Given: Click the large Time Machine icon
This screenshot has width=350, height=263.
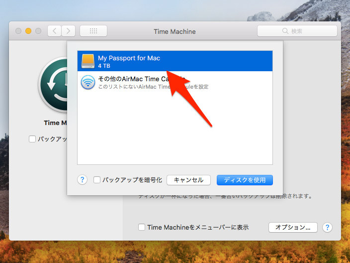Looking at the screenshot, I should 53,85.
